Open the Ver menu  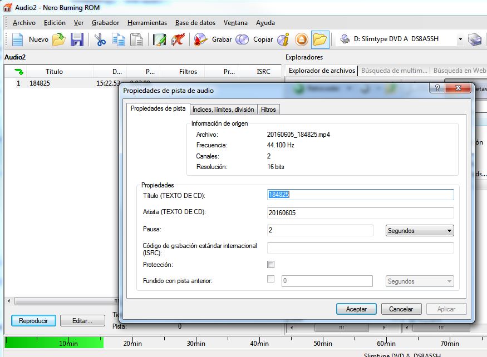tap(78, 23)
